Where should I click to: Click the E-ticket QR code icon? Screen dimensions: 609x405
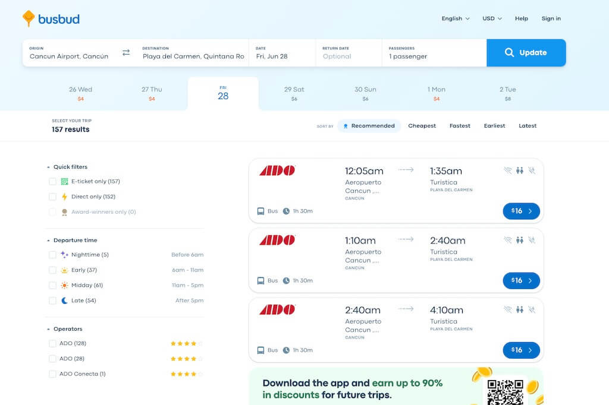coord(64,181)
